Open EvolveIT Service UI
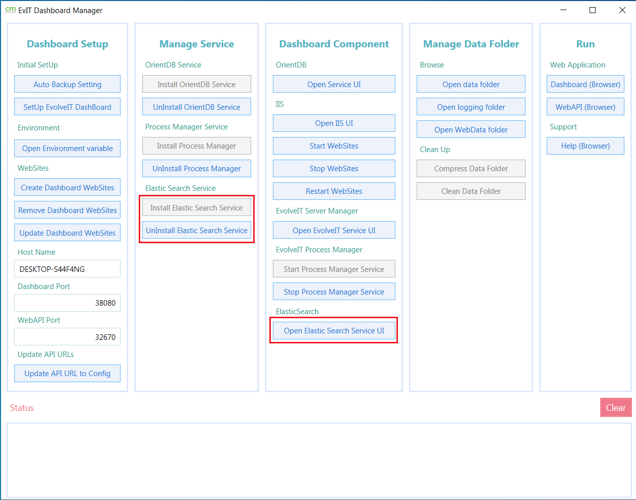The image size is (636, 500). (x=334, y=230)
